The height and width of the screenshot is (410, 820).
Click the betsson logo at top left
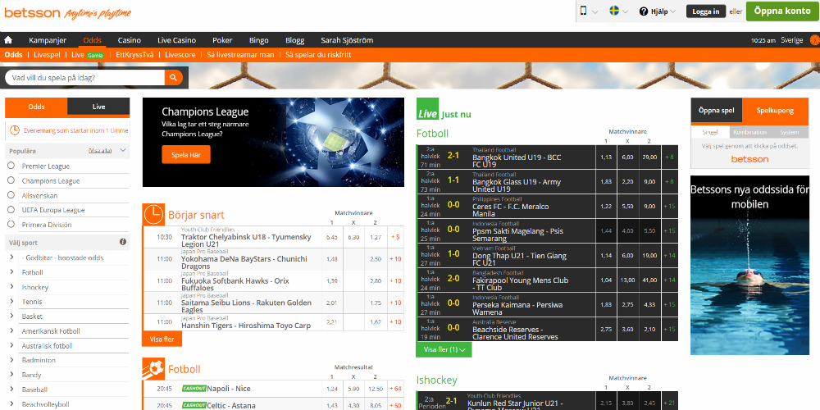(x=32, y=12)
